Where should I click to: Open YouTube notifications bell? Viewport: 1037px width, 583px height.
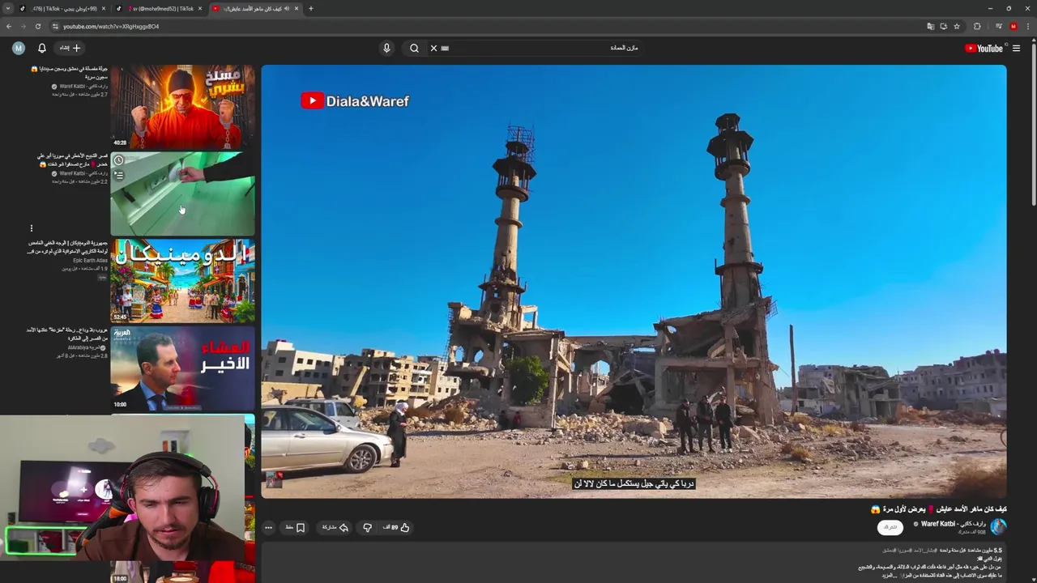(42, 48)
